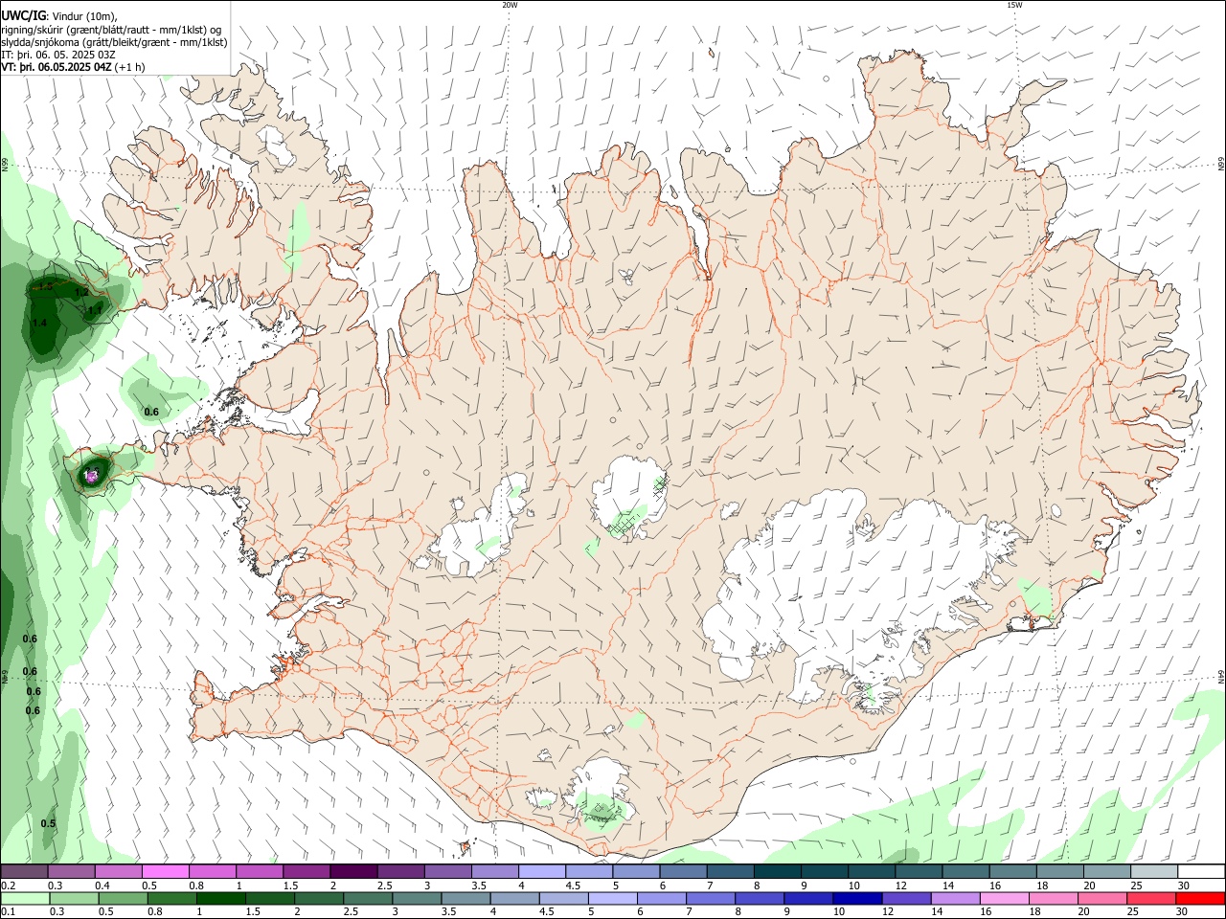The height and width of the screenshot is (919, 1226).
Task: Click the light blue rain swatch between 6 and 7
Action: click(x=662, y=898)
